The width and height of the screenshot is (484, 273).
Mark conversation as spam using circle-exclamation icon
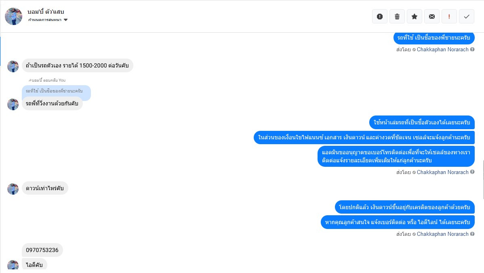[x=380, y=17]
